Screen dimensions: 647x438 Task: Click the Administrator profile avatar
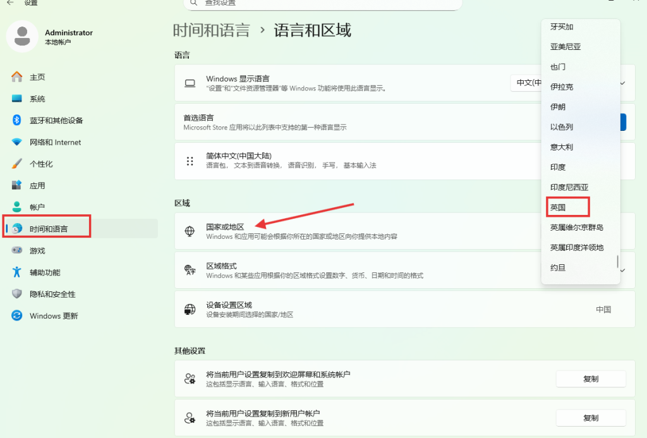[x=22, y=36]
